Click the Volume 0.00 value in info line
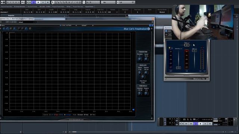This screenshot has height=134, width=239. pyautogui.click(x=109, y=12)
